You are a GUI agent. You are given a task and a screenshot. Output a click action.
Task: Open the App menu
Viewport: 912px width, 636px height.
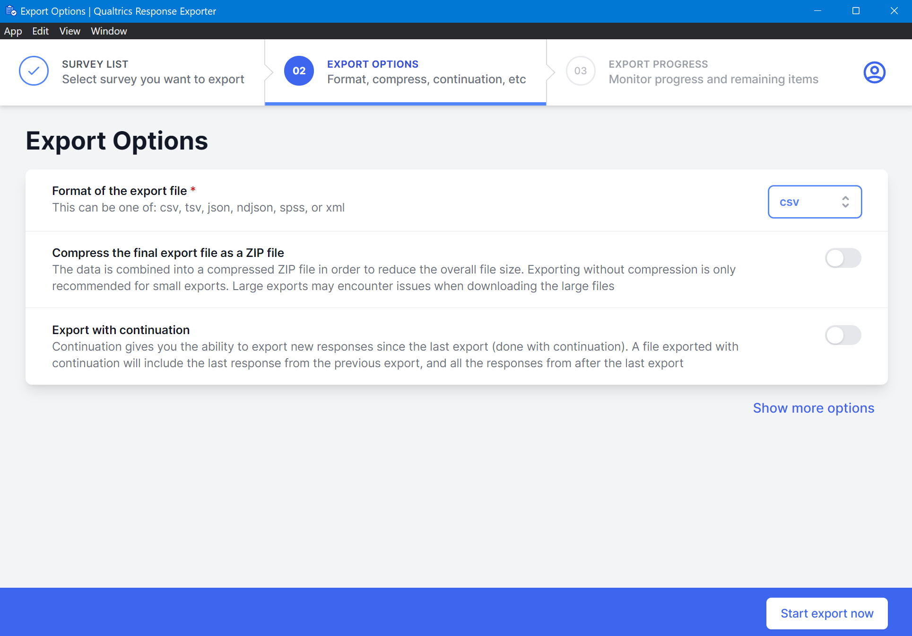[x=13, y=31]
